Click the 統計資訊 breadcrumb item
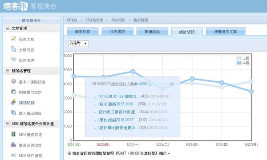The image size is (267, 160). coord(141,20)
